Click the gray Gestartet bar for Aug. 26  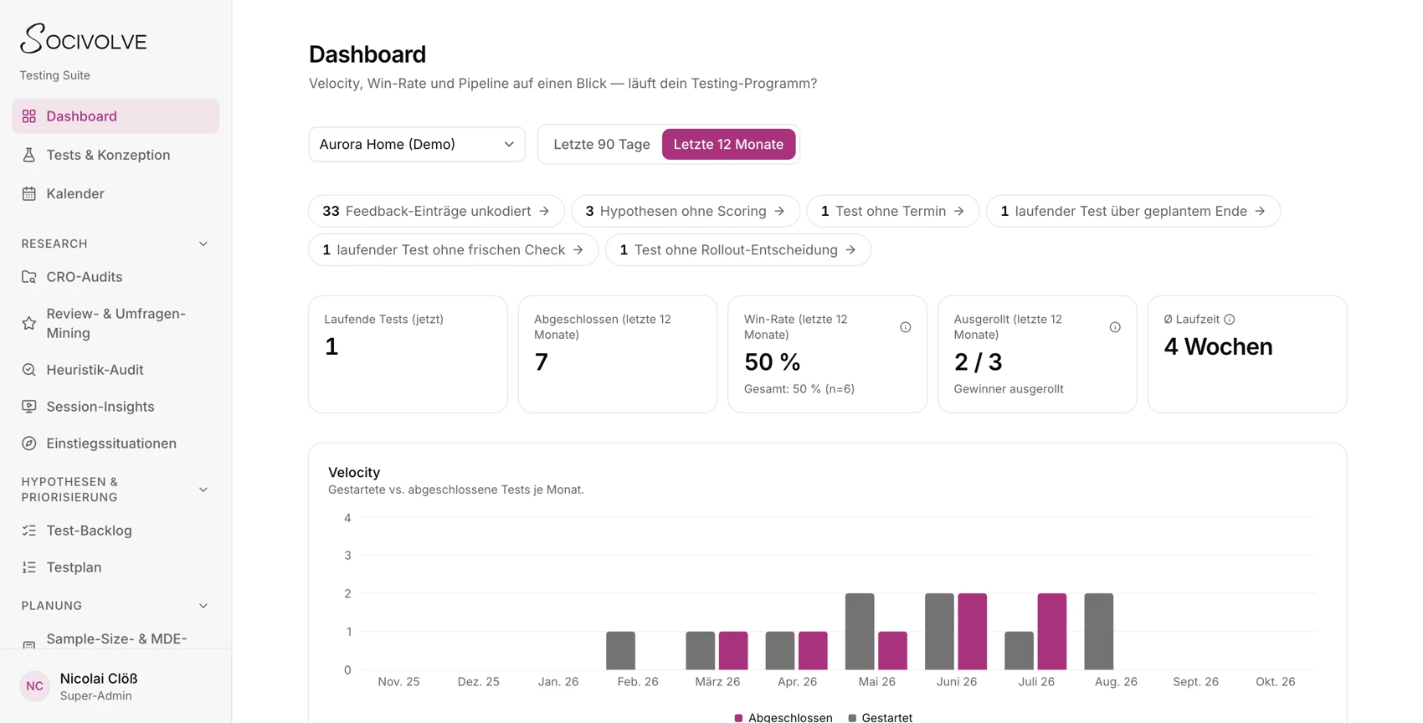point(1099,632)
